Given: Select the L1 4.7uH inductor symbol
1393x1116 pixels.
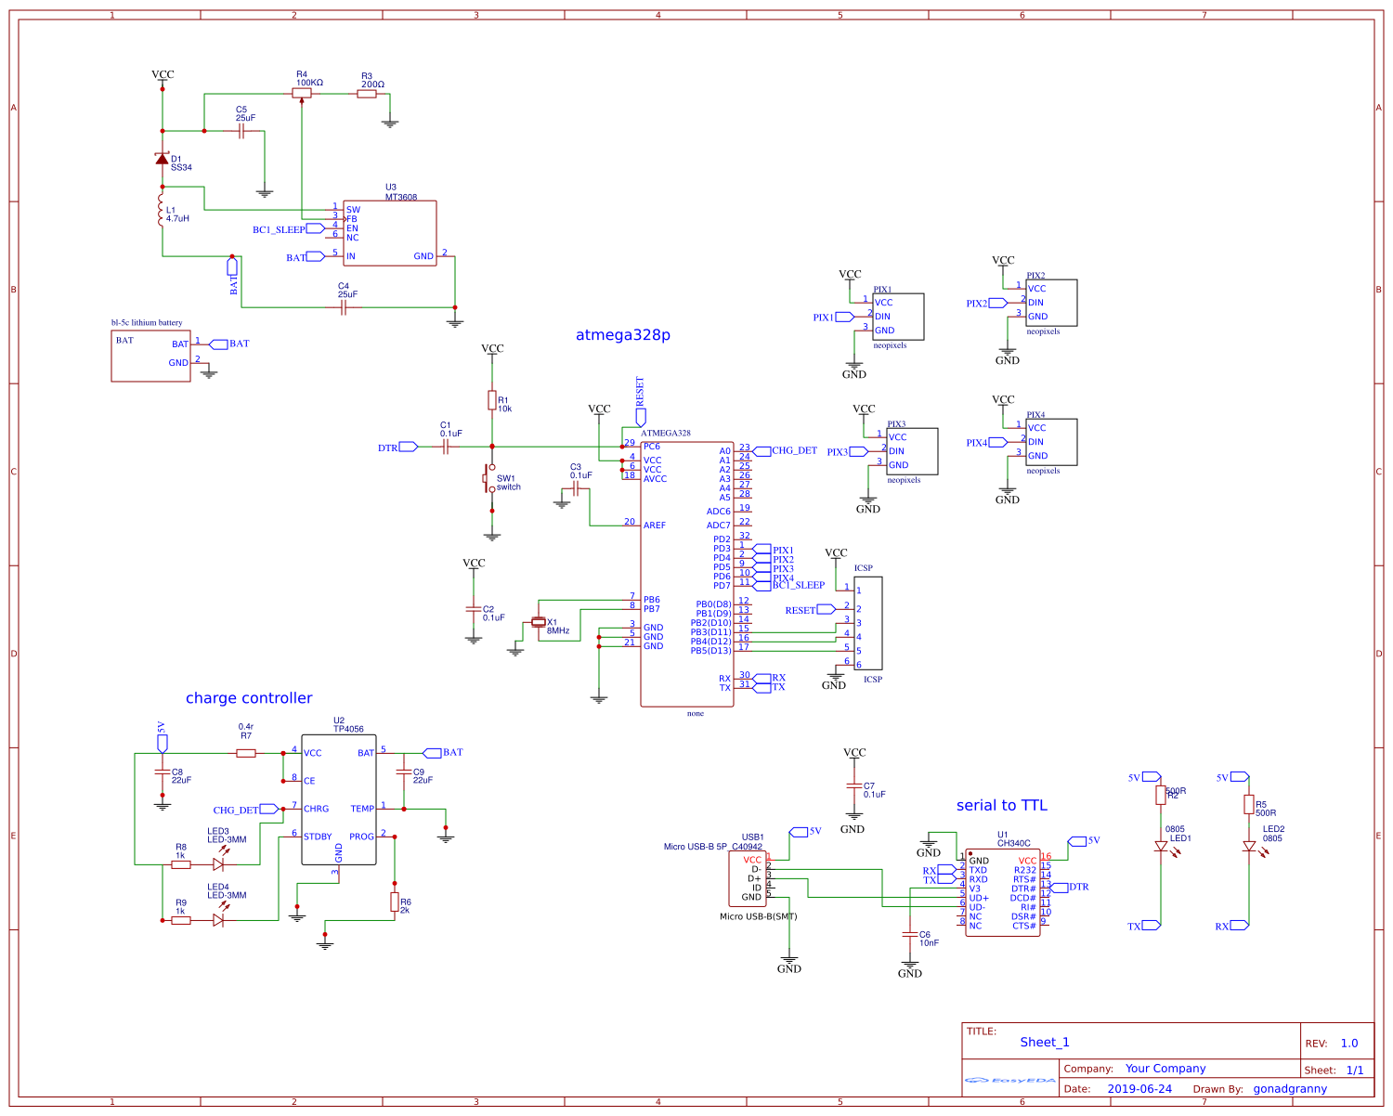Looking at the screenshot, I should click(161, 211).
